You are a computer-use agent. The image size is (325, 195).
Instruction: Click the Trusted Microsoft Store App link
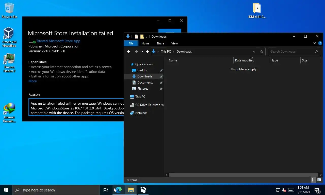[x=58, y=41]
